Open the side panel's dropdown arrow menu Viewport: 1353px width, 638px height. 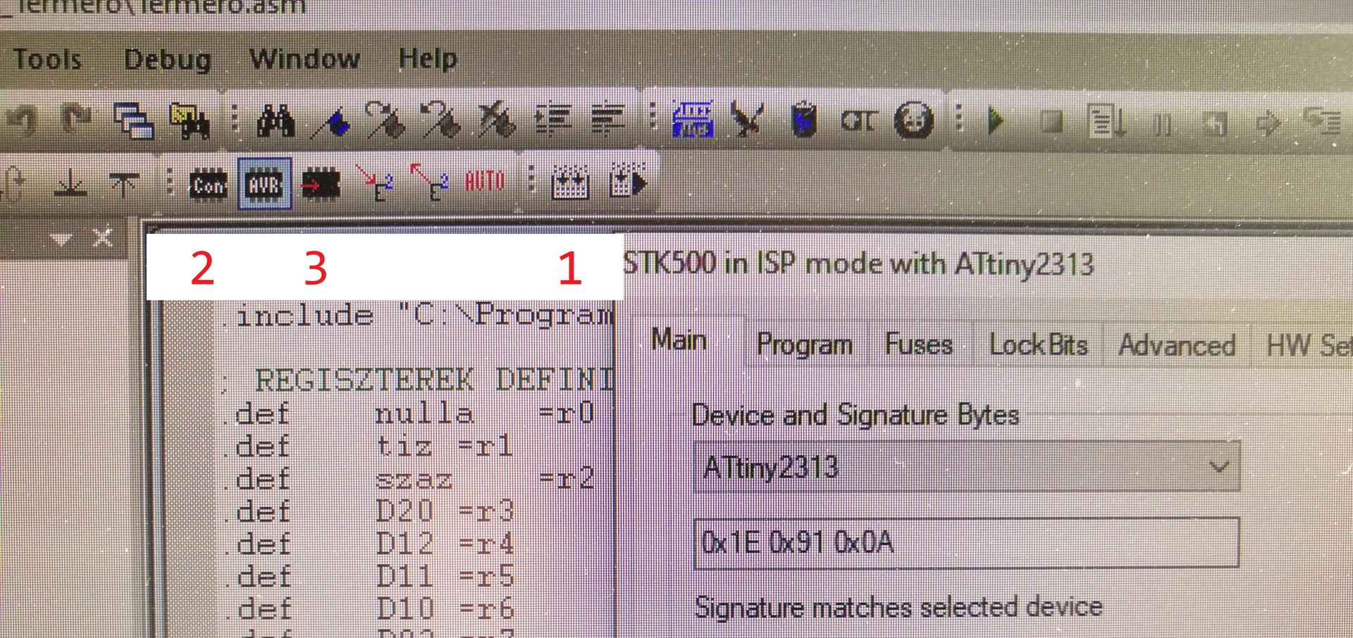coord(62,239)
